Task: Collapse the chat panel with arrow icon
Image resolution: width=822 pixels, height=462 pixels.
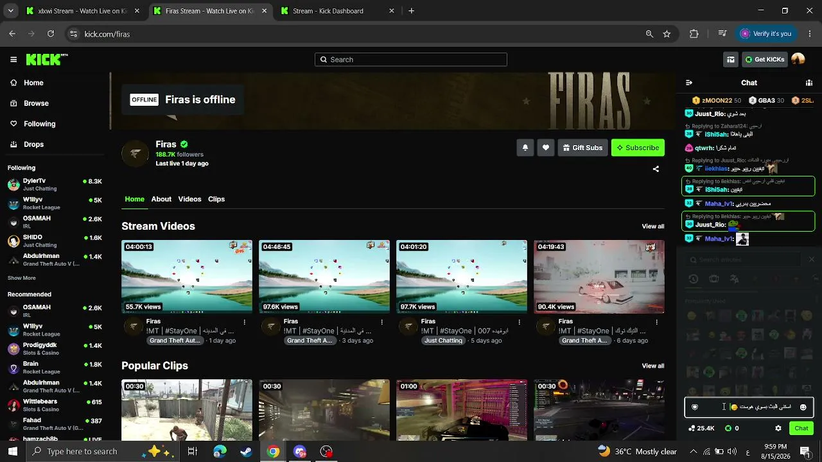Action: [x=689, y=83]
